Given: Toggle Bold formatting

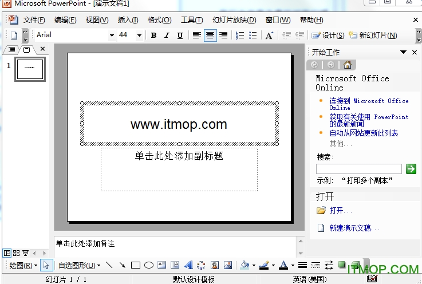Looking at the screenshot, I should click(x=153, y=35).
